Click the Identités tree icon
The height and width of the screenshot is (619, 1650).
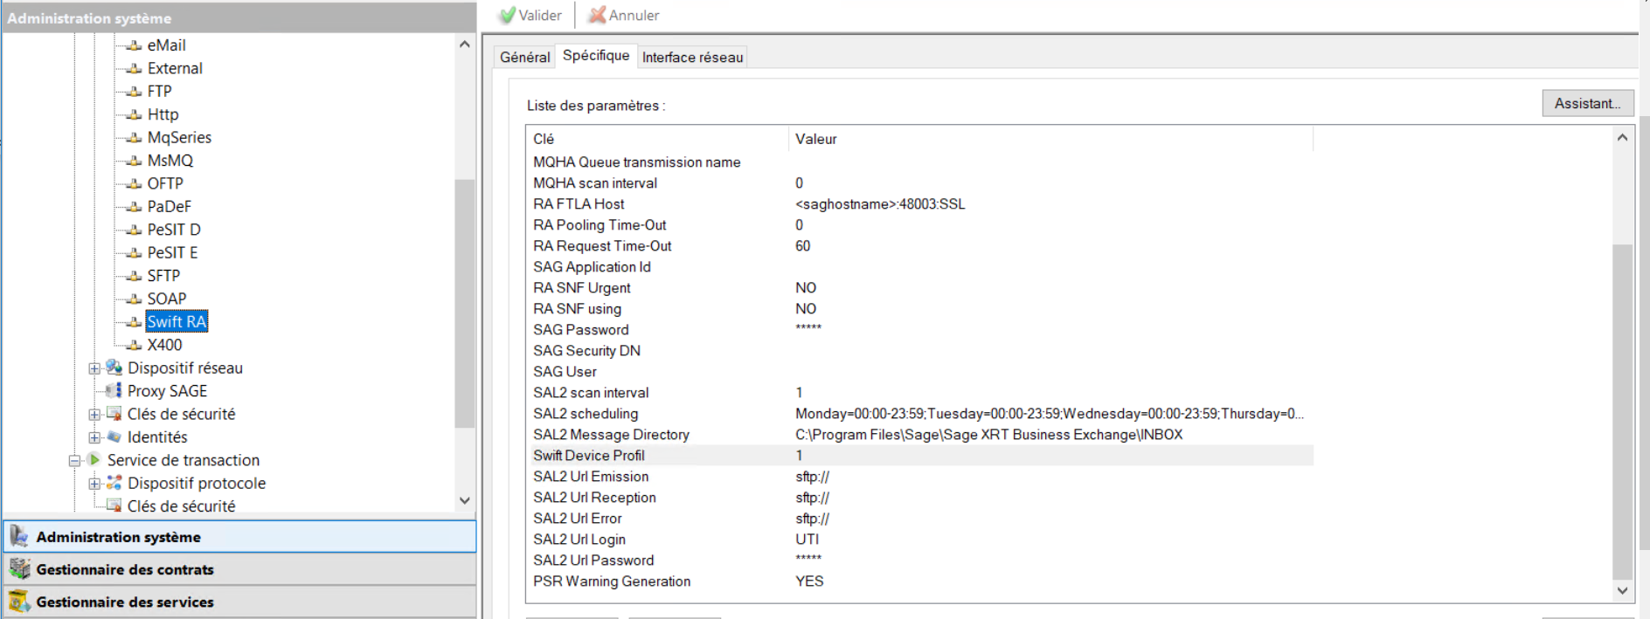[114, 437]
